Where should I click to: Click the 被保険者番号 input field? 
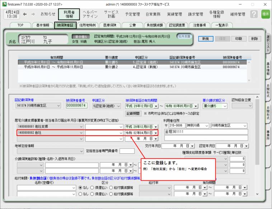pyautogui.click(x=76, y=106)
